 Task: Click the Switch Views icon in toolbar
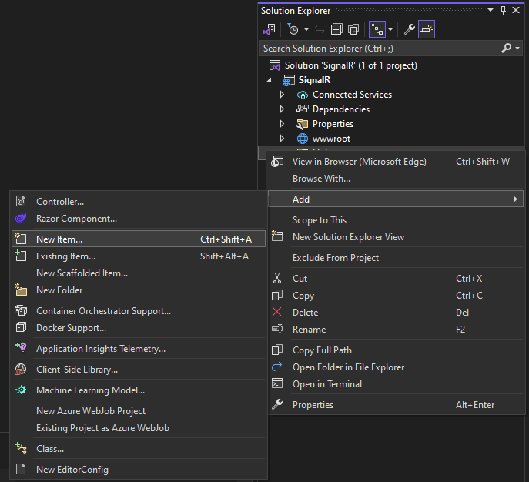pos(269,29)
